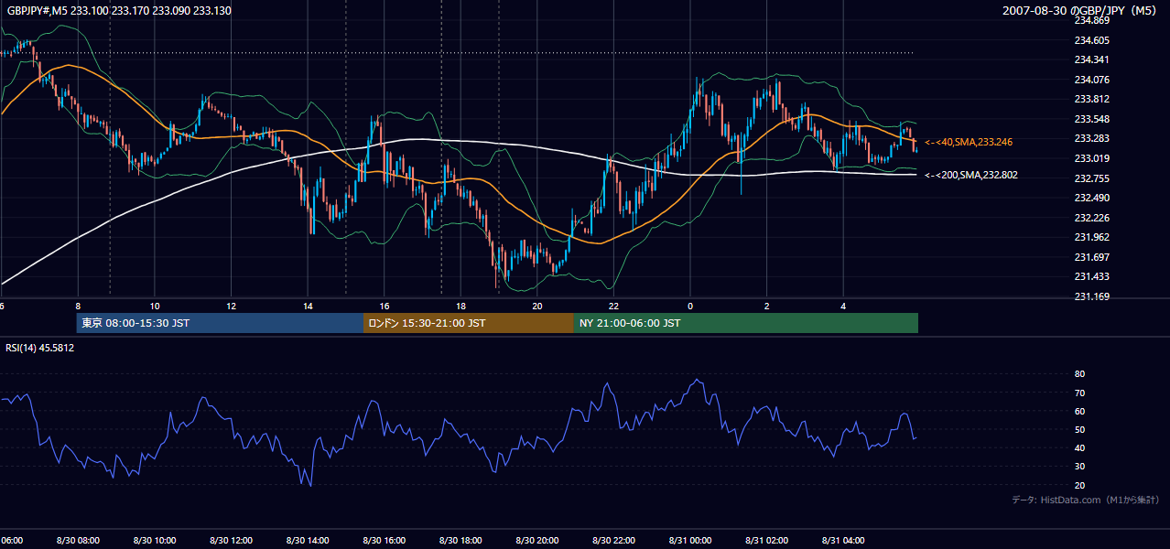Screen dimensions: 1170x549
Task: Click the 8/31 04:00 time label
Action: tap(843, 540)
